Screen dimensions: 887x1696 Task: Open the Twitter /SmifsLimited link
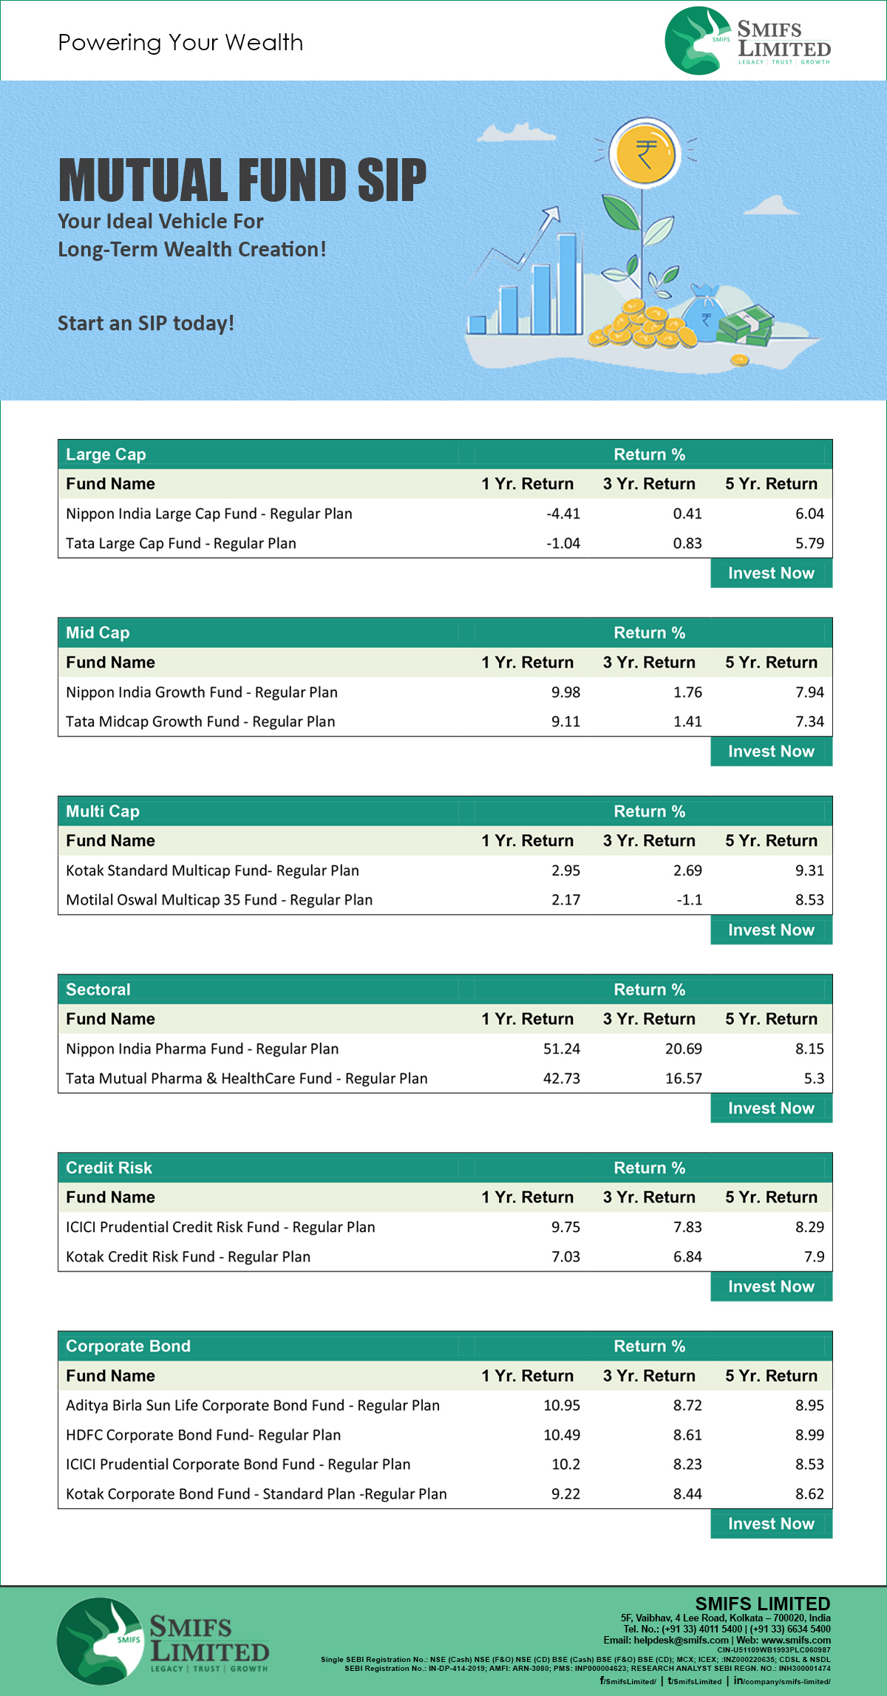pos(695,1680)
